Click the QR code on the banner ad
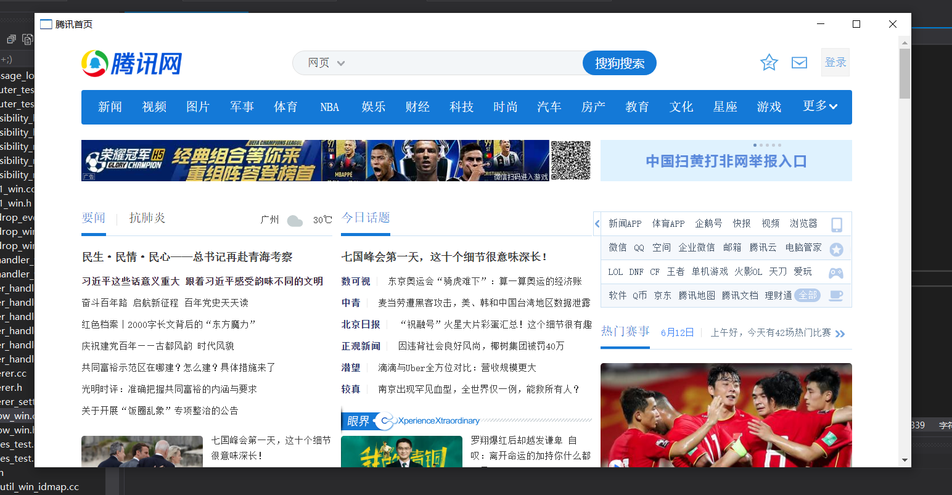Viewport: 952px width, 495px height. [570, 160]
